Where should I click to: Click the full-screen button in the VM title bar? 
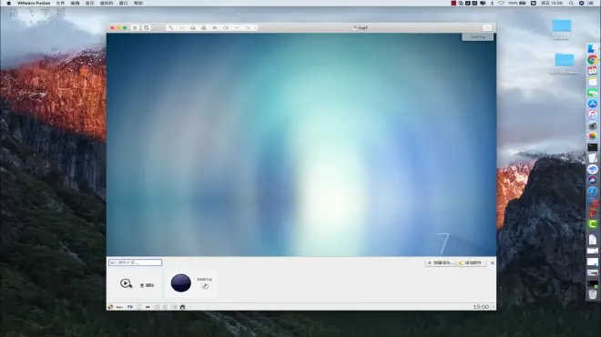[487, 28]
